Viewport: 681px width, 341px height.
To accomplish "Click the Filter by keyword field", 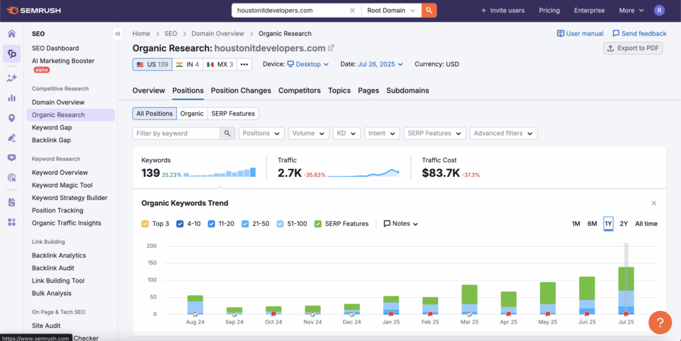I will coord(176,133).
